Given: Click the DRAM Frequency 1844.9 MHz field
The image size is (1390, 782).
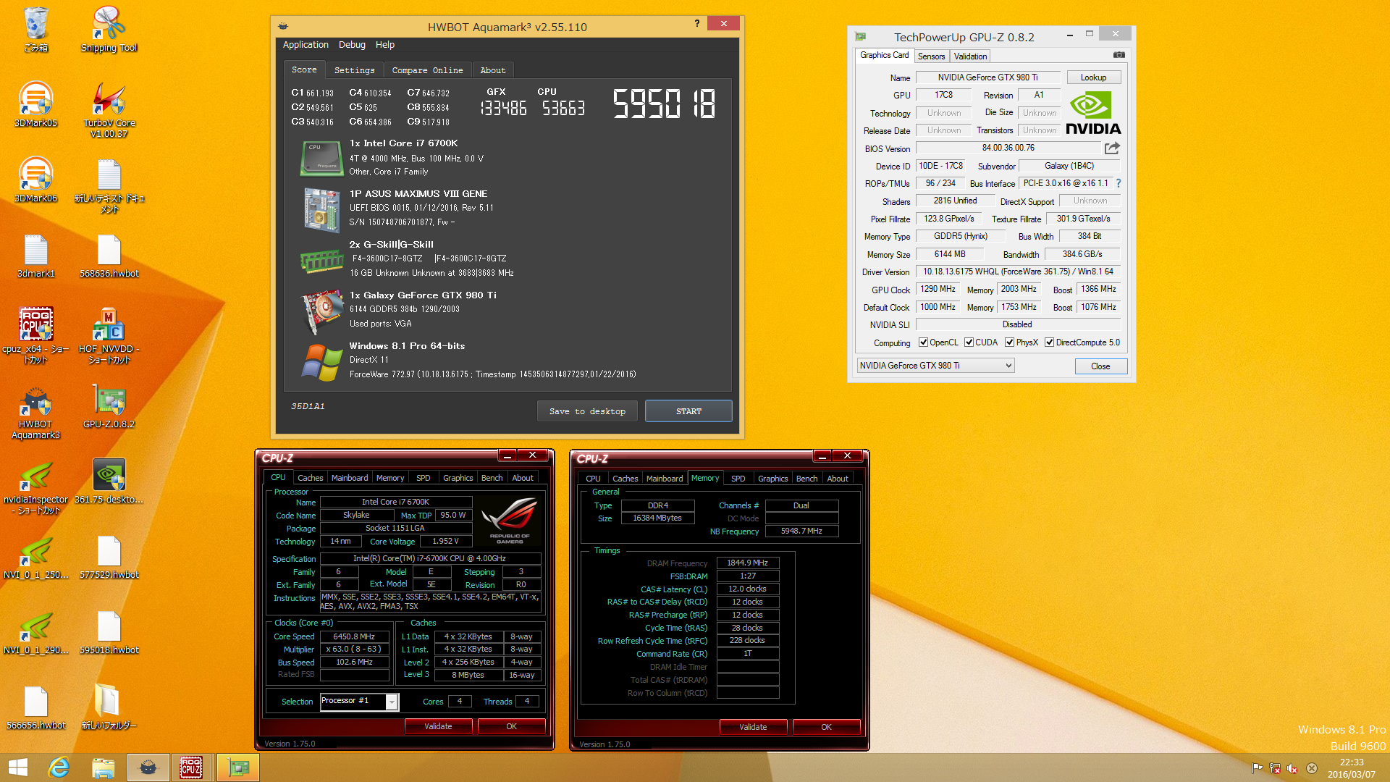Looking at the screenshot, I should click(748, 563).
